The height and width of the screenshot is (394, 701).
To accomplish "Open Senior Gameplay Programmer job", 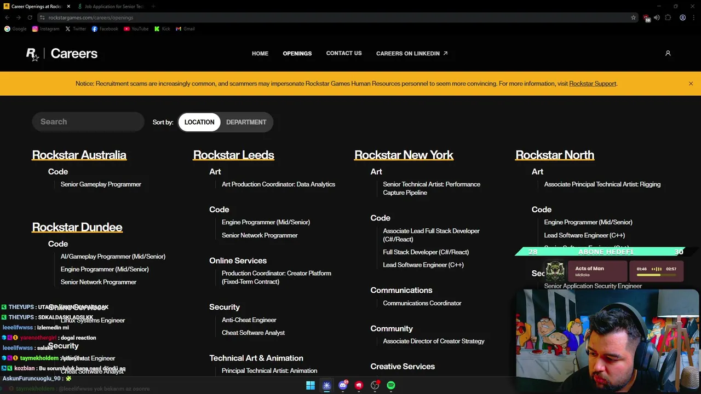I will tap(101, 184).
